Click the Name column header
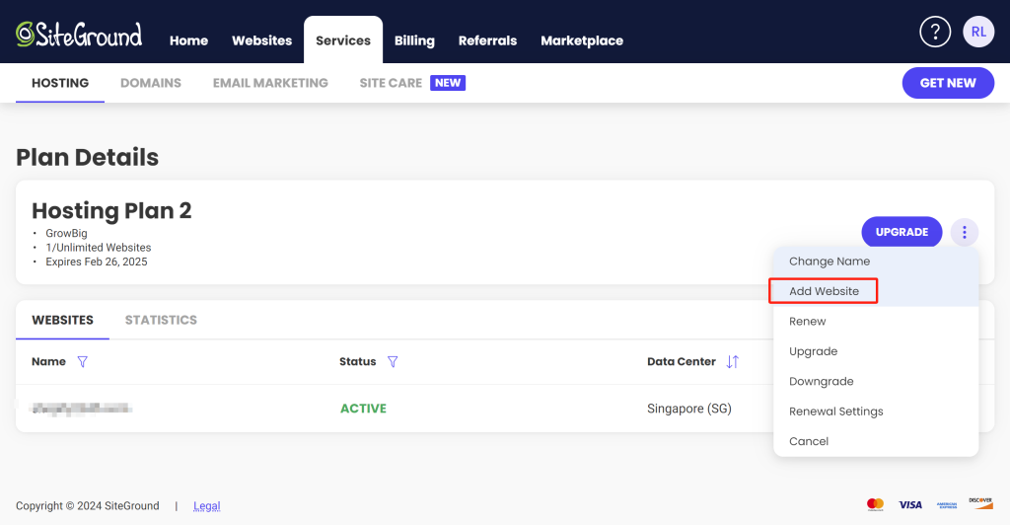 [x=49, y=361]
